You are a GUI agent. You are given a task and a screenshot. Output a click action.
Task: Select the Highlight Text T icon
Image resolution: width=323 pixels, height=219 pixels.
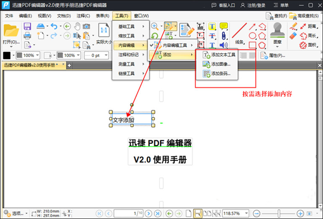point(212,26)
